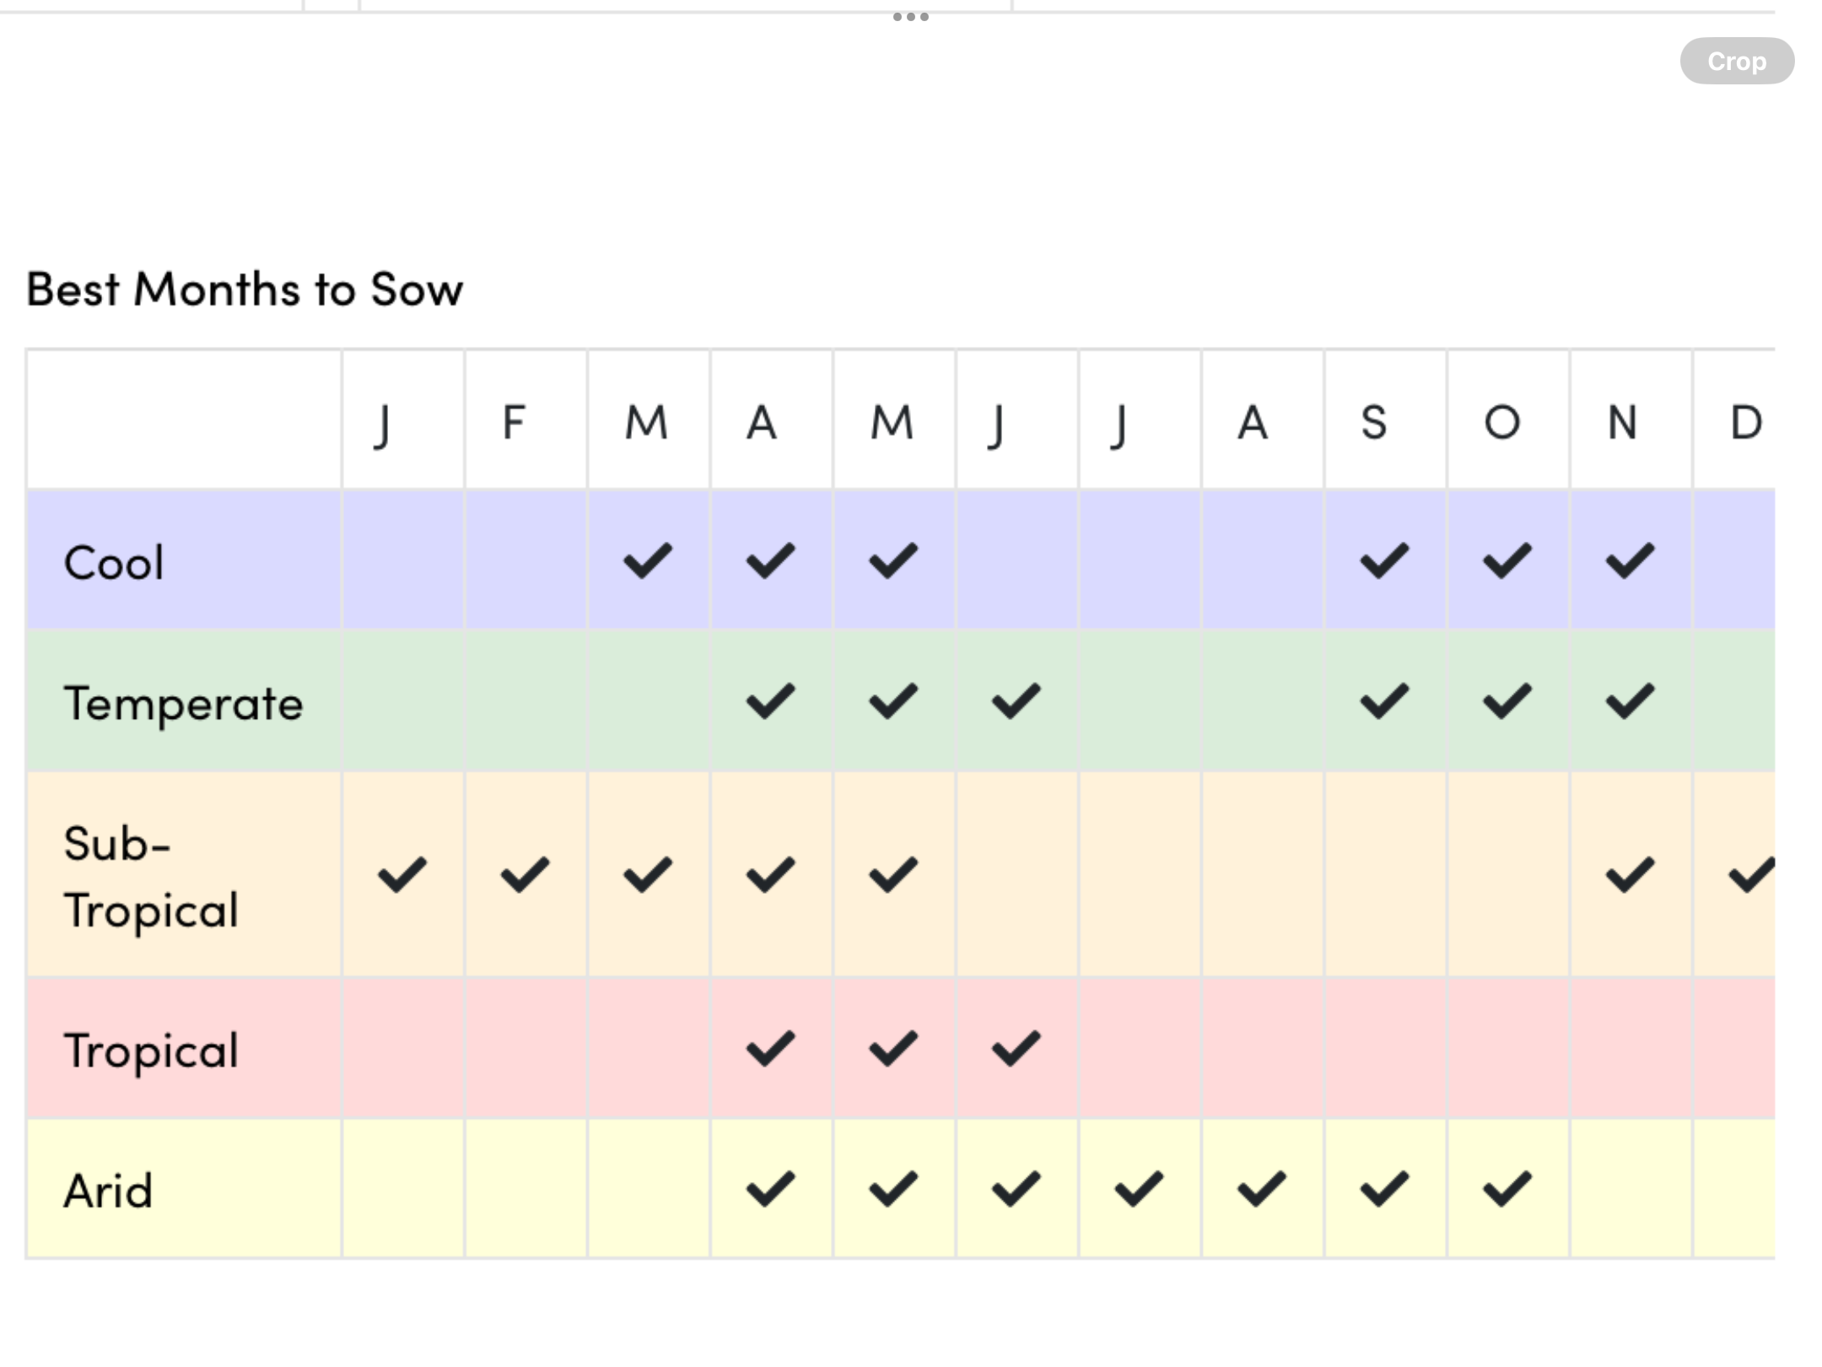Select the Tropical climate row label
Image resolution: width=1822 pixels, height=1367 pixels.
click(151, 1051)
